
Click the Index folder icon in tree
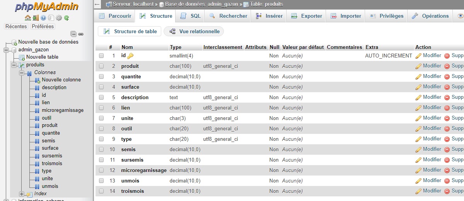(x=30, y=194)
